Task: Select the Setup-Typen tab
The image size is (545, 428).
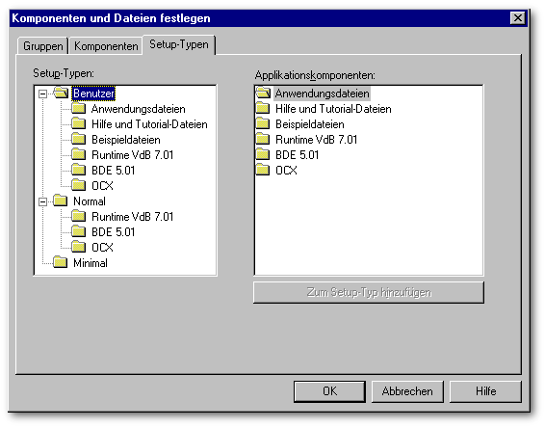Action: [x=179, y=44]
